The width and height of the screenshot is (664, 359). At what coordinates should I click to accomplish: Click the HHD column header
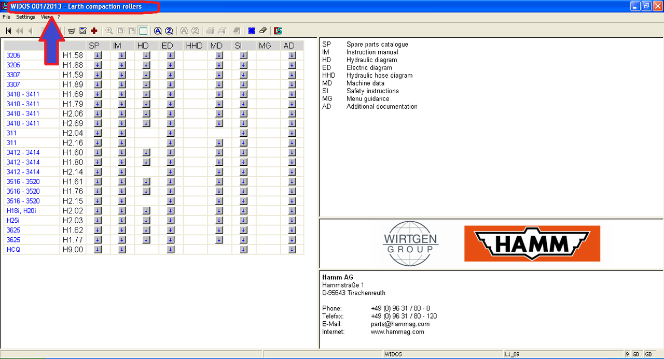tap(194, 46)
